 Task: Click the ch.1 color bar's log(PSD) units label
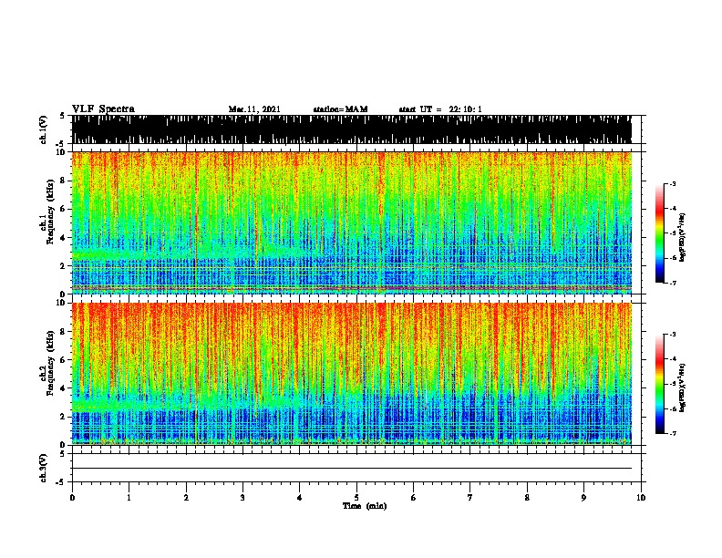(x=683, y=237)
